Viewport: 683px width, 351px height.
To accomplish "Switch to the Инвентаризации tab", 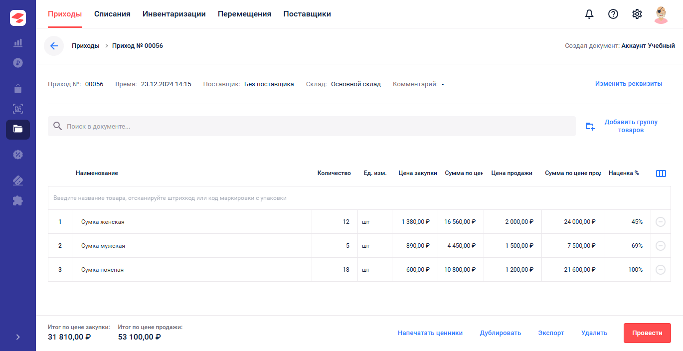I will coord(174,14).
